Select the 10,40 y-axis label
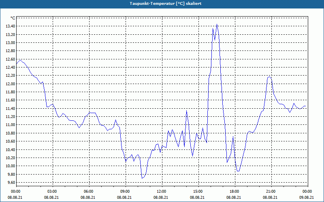324x202 pixels. (x=10, y=149)
